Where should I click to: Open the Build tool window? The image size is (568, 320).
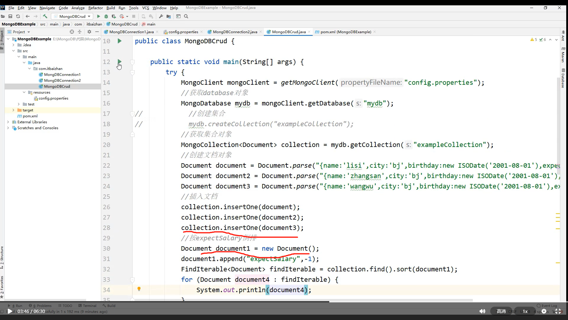[x=109, y=305]
